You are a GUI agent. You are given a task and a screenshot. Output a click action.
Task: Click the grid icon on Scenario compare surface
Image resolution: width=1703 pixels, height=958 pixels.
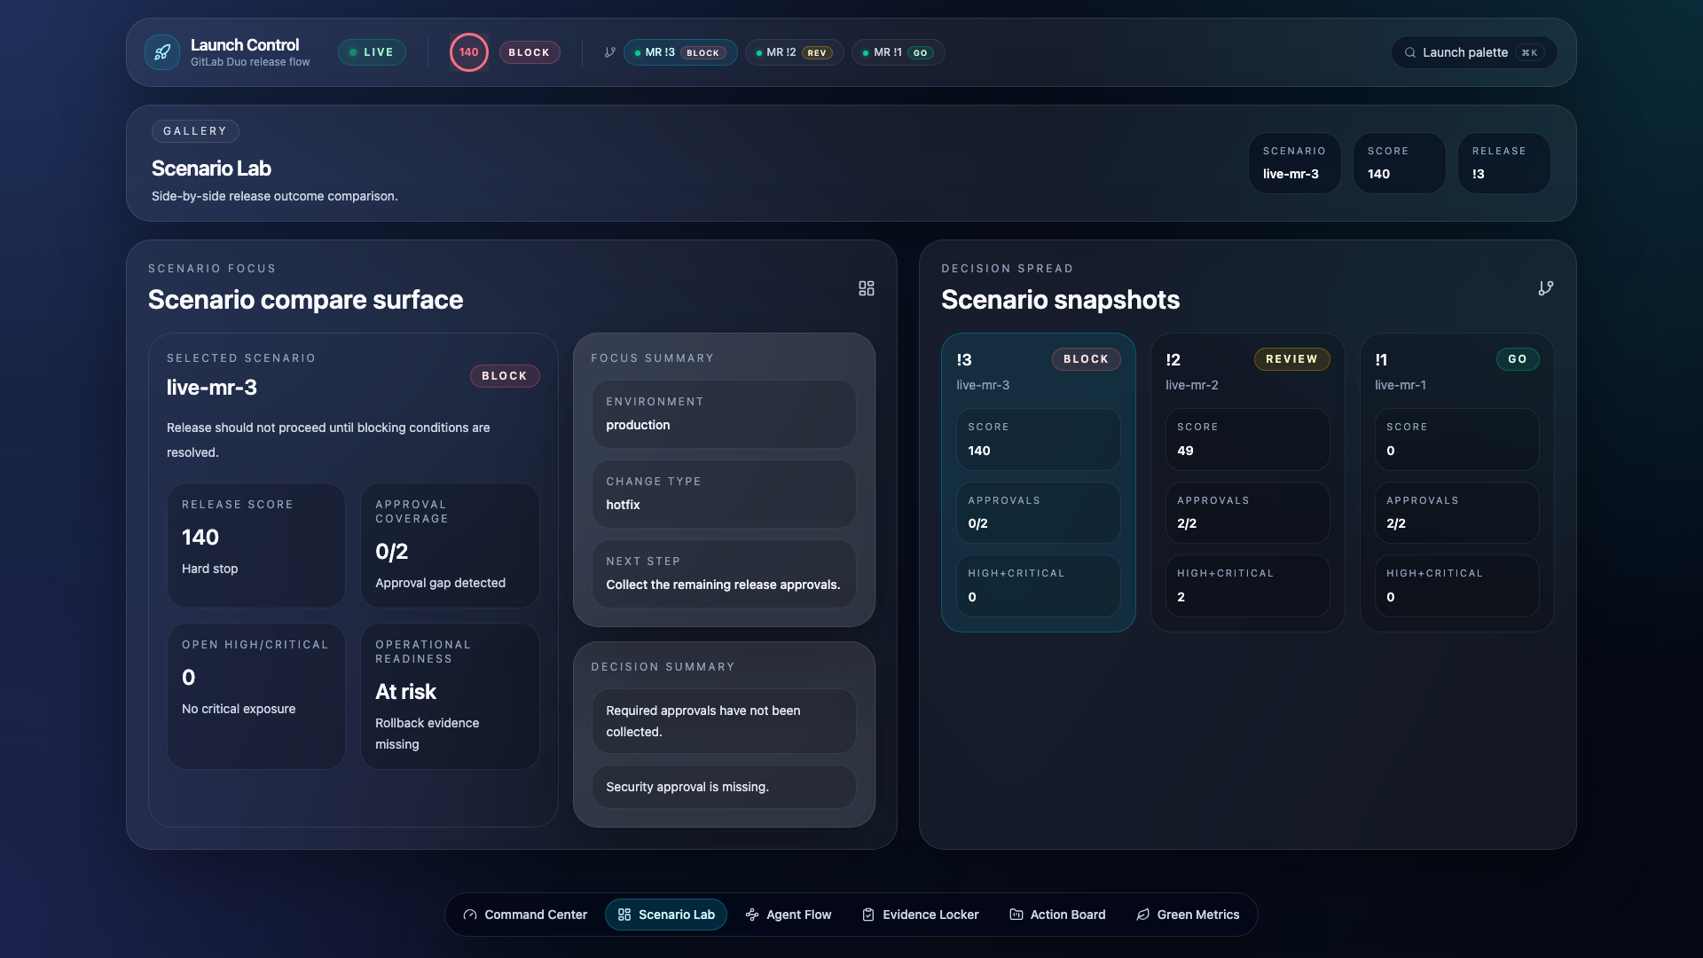click(867, 288)
